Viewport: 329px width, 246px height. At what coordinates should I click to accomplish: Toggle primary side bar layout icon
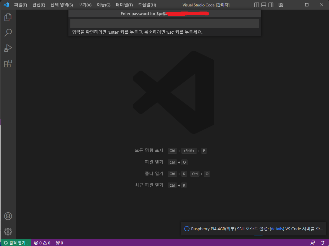click(x=257, y=5)
